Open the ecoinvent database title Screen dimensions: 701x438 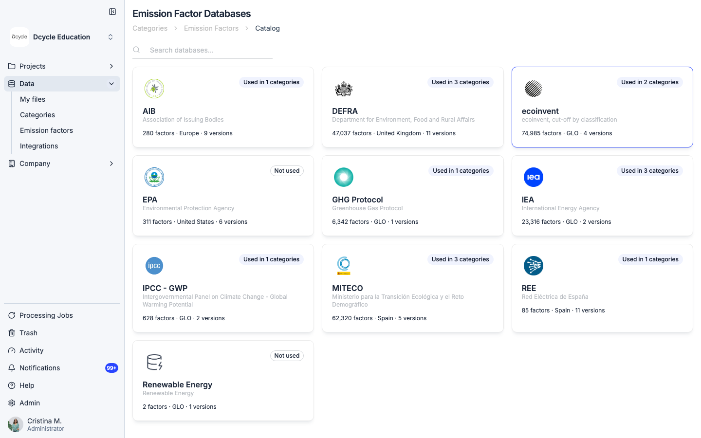click(x=540, y=111)
